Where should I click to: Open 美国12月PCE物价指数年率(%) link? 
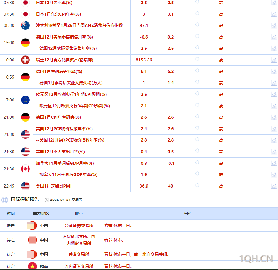(64, 129)
